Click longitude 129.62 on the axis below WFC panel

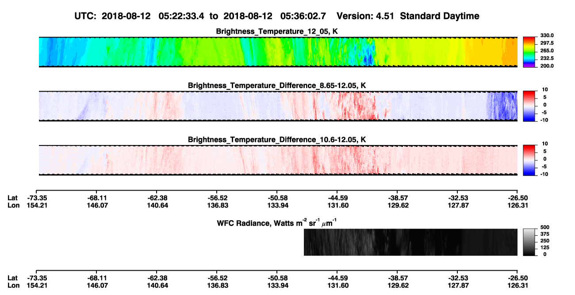pyautogui.click(x=397, y=285)
